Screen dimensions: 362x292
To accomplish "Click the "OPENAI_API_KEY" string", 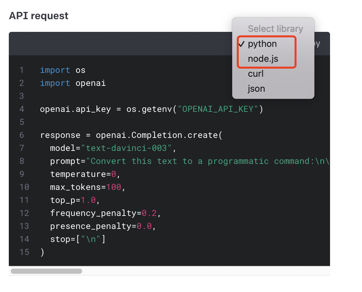I will point(218,109).
